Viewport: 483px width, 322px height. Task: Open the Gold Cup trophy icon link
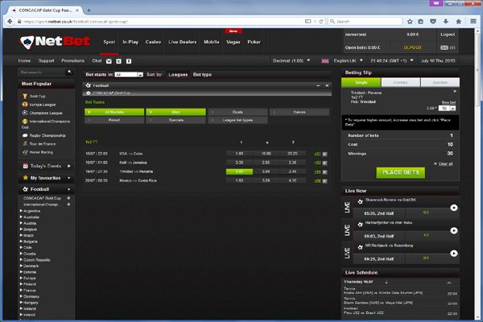pyautogui.click(x=25, y=96)
